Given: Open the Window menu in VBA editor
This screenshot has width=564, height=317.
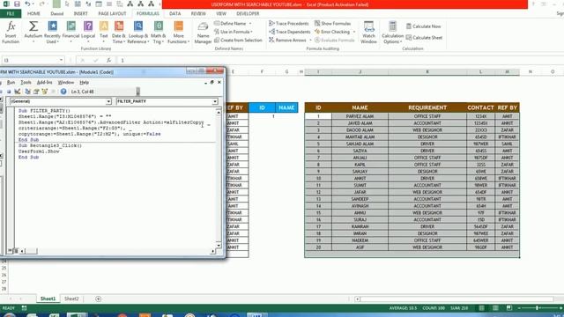Looking at the screenshot, I should pos(66,82).
